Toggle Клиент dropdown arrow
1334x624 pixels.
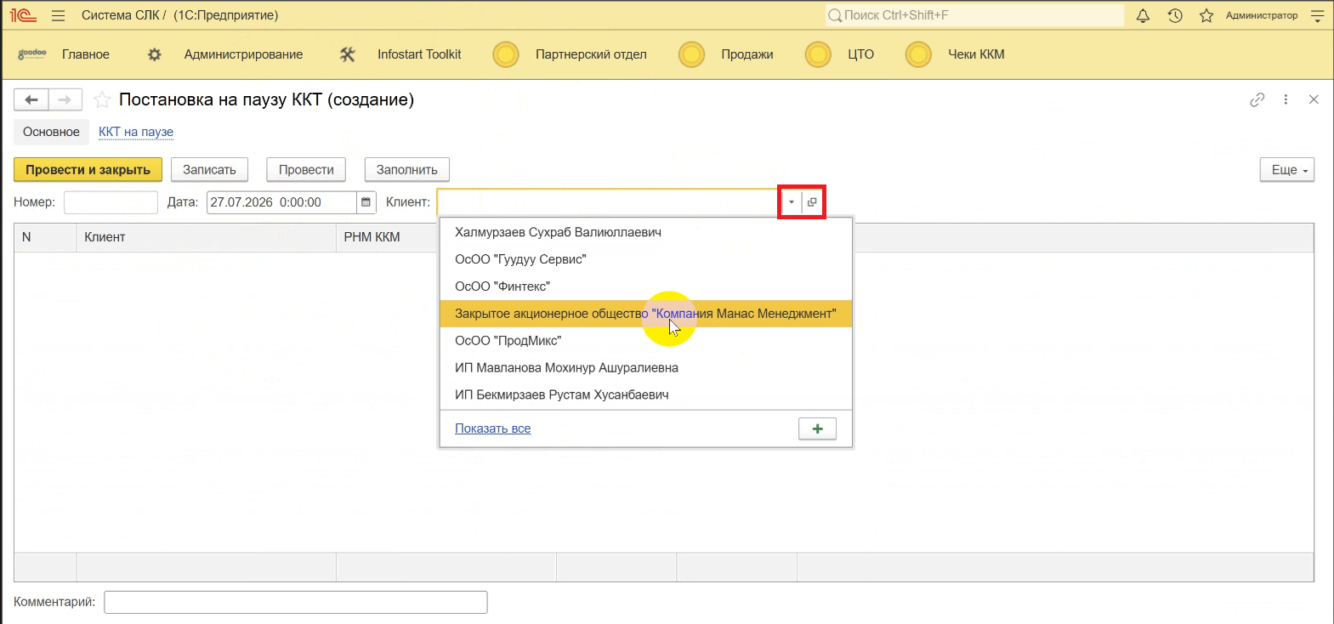coord(792,202)
